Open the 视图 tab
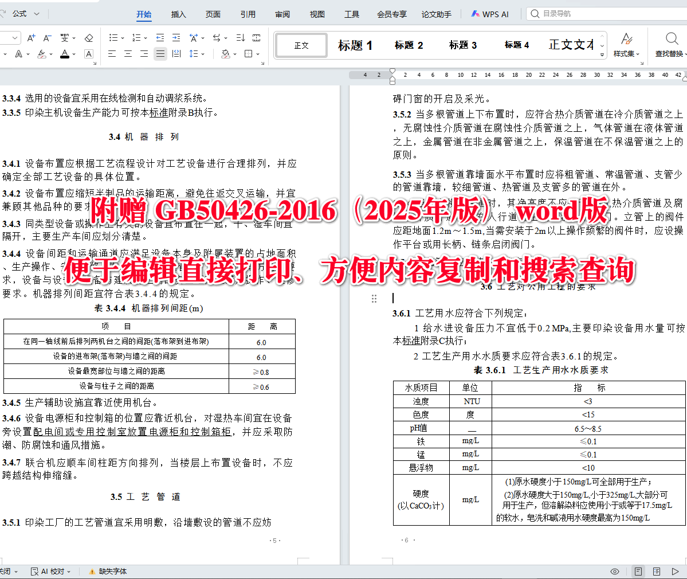Image resolution: width=687 pixels, height=579 pixels. tap(317, 14)
